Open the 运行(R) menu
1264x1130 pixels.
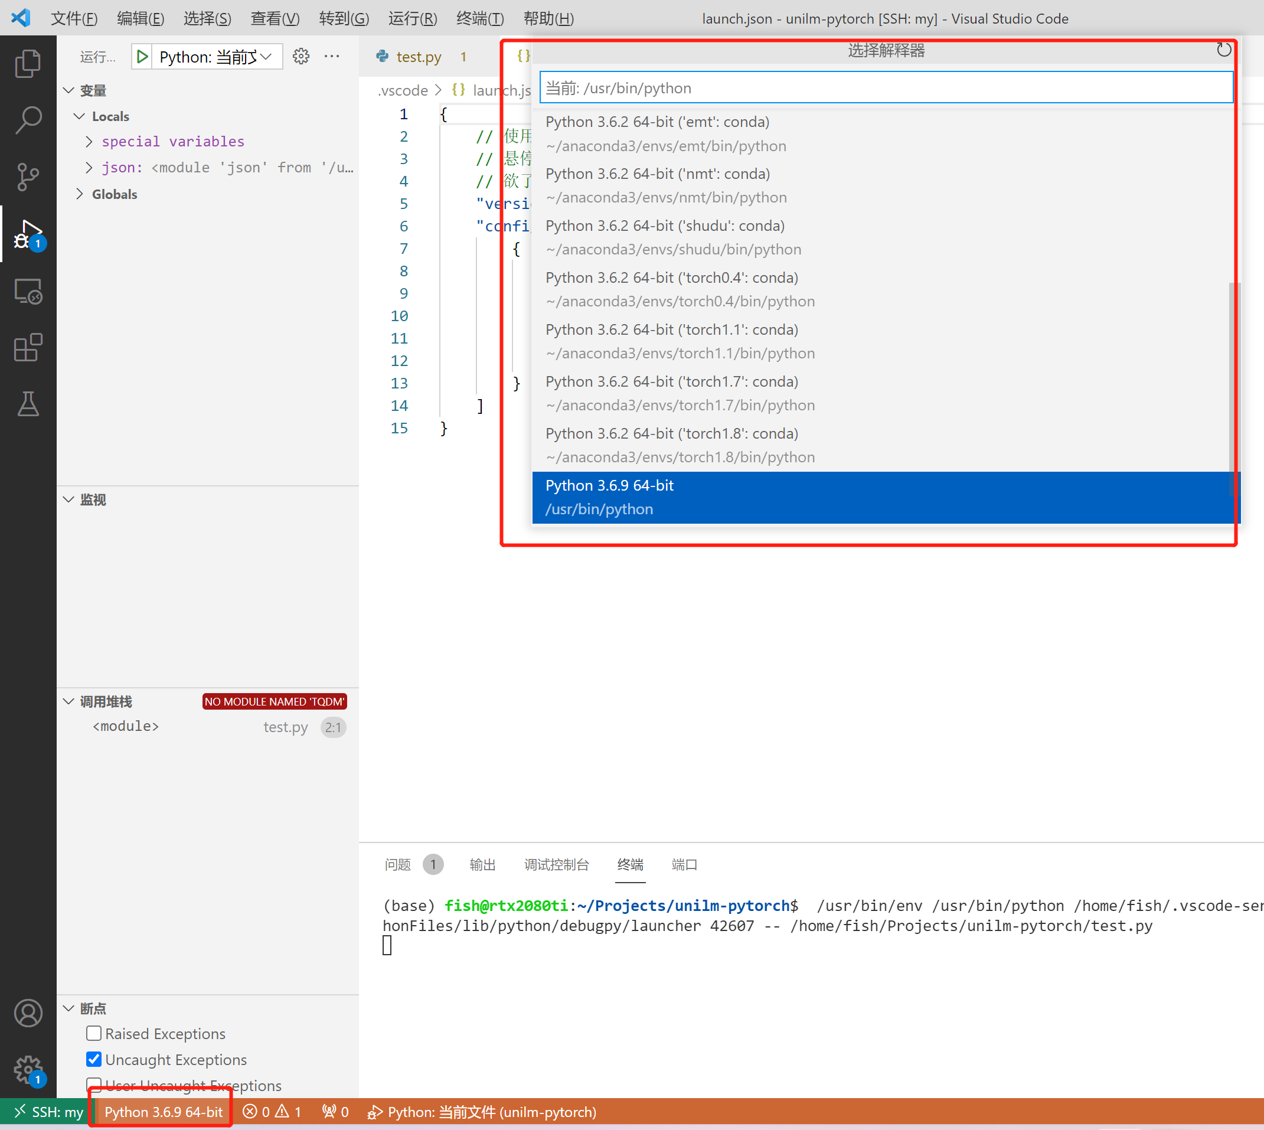pyautogui.click(x=411, y=18)
